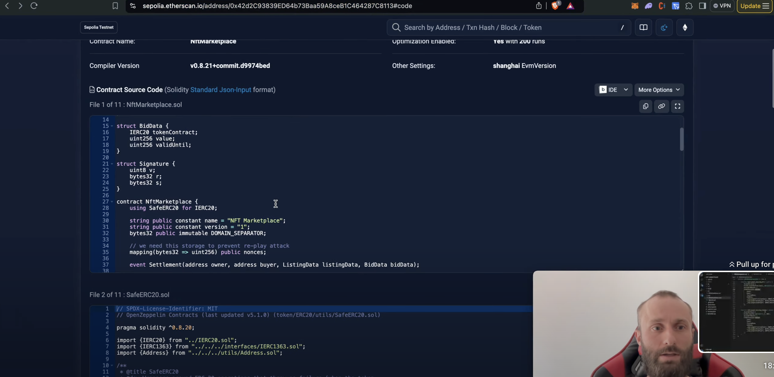Screen dimensions: 774x377
Task: Click the code editor vertical scrollbar
Action: click(682, 139)
